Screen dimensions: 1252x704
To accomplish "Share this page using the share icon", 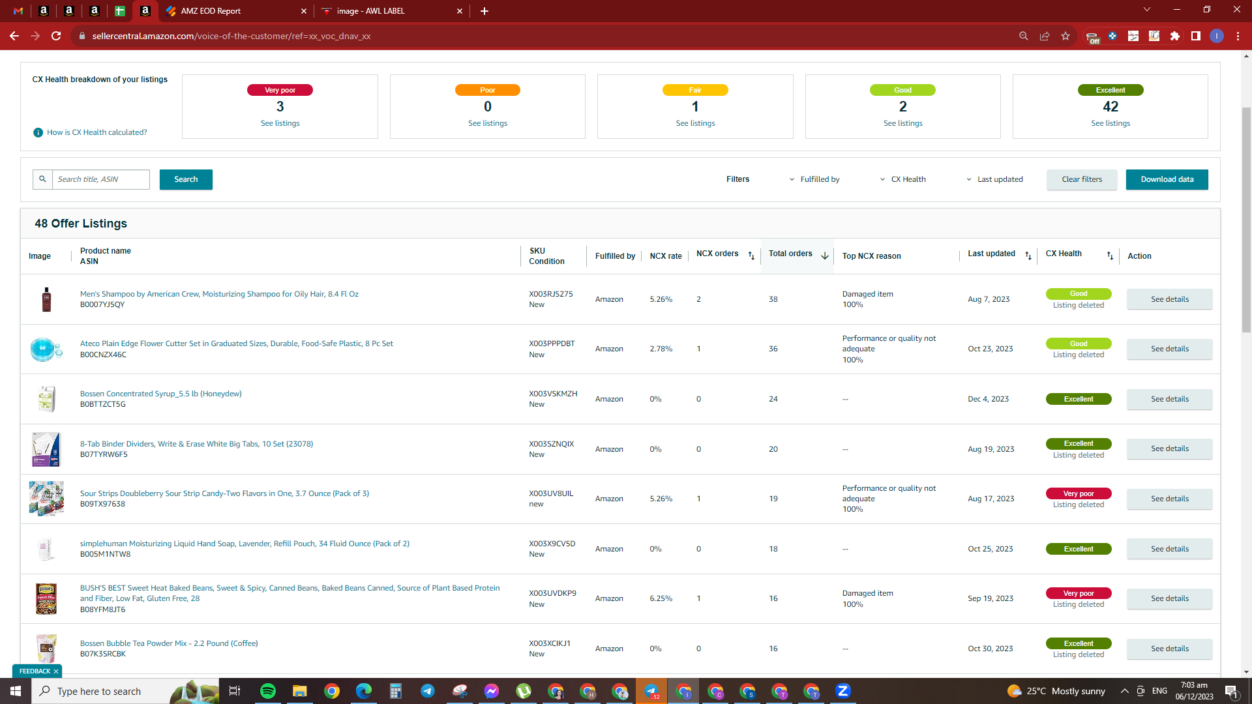I will (1045, 36).
